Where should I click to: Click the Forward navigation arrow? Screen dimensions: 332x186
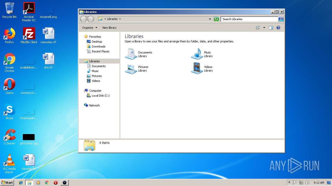tap(91, 19)
